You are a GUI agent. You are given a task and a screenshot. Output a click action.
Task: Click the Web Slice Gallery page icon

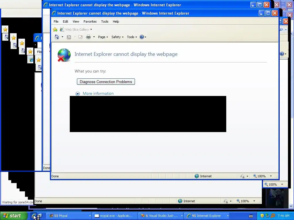tap(62, 30)
